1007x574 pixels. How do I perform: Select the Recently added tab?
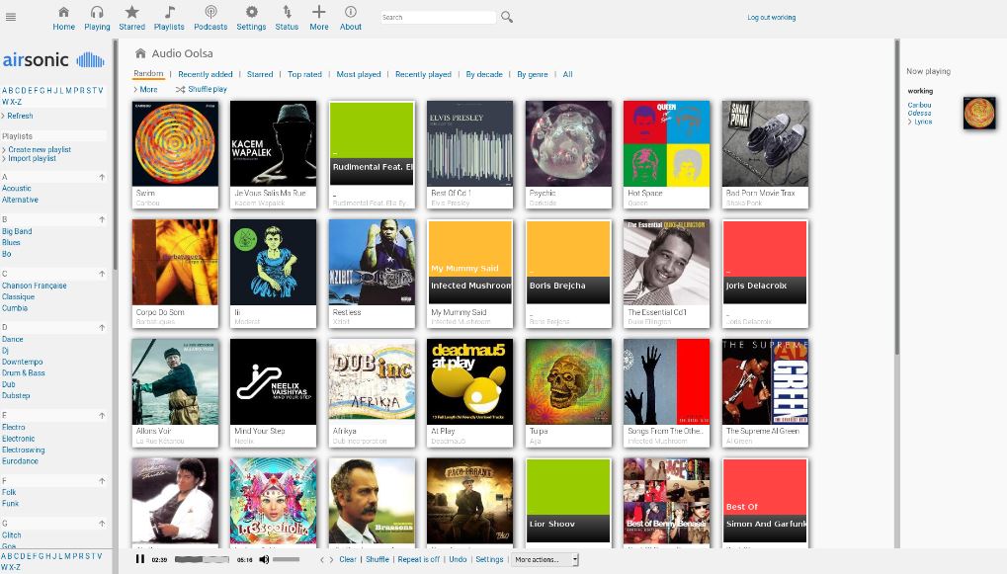205,74
